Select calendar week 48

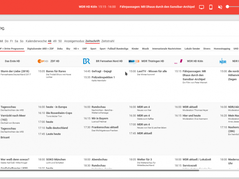[50, 41]
